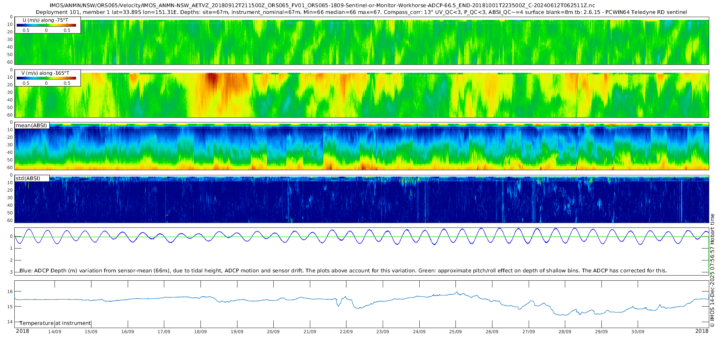Select the mean(ABSI) panel label
Viewport: 716px width, 338px height.
[31, 126]
